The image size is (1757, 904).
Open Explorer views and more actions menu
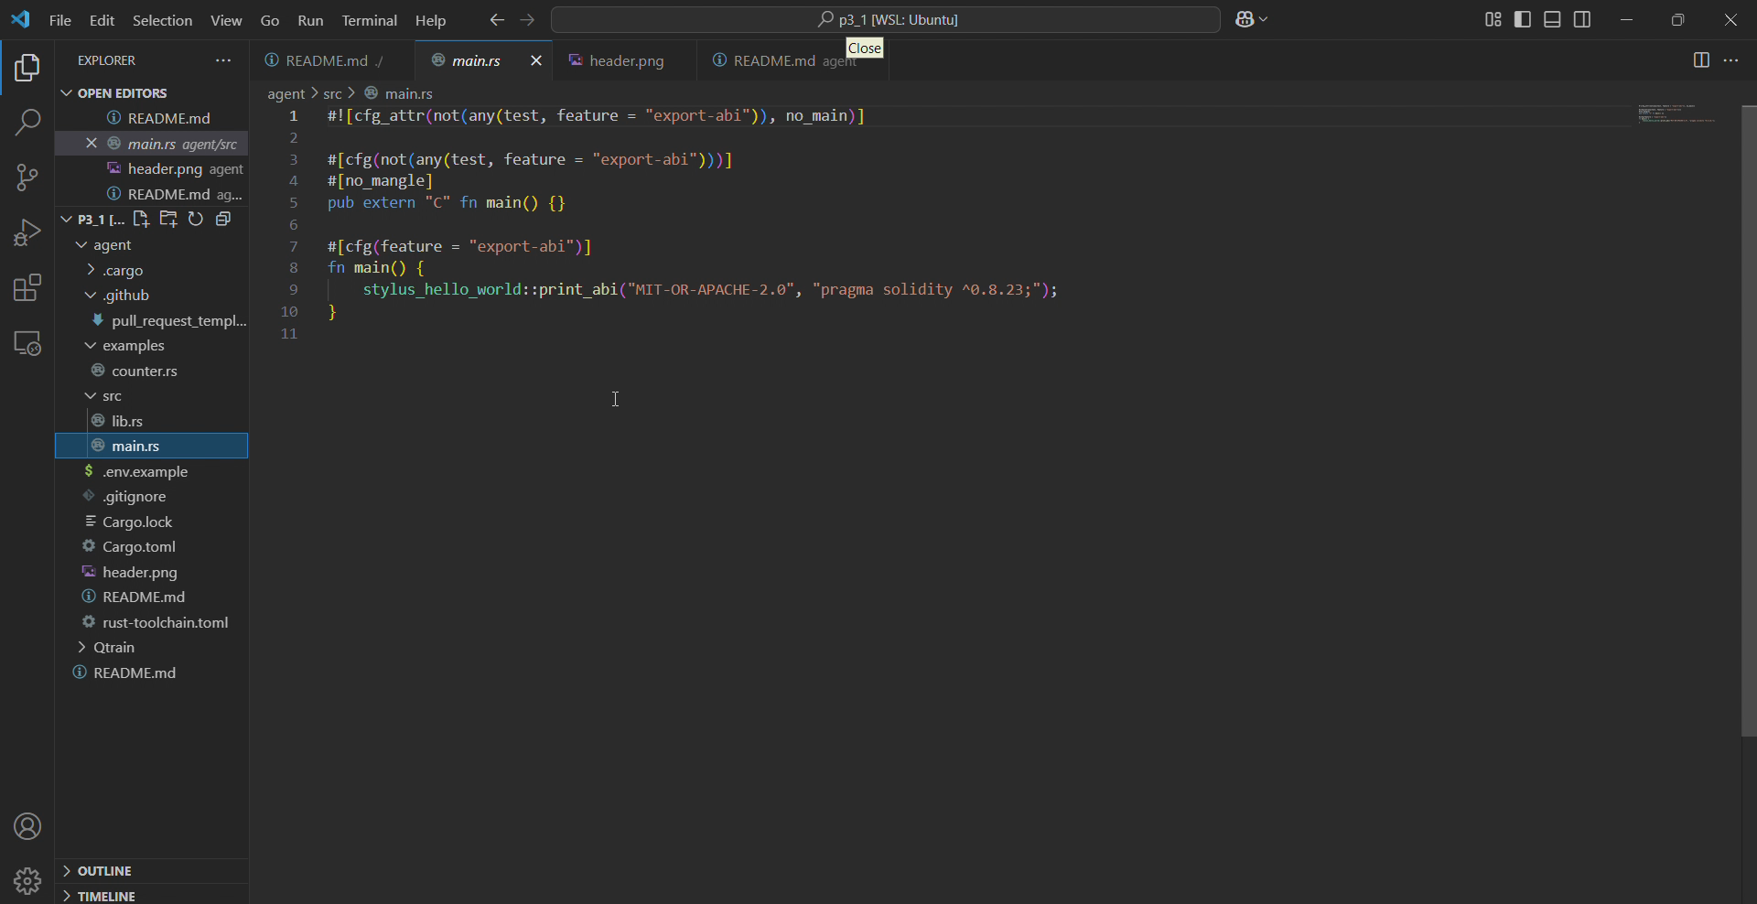[223, 60]
